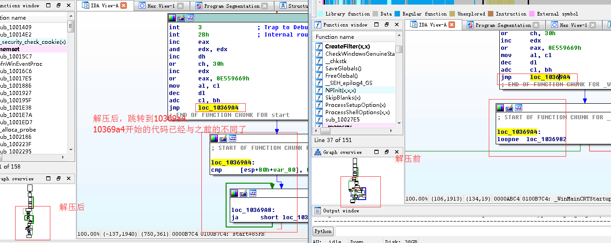Click the color icon on the right loc_10369A4 block
The width and height of the screenshot is (611, 243).
[500, 108]
